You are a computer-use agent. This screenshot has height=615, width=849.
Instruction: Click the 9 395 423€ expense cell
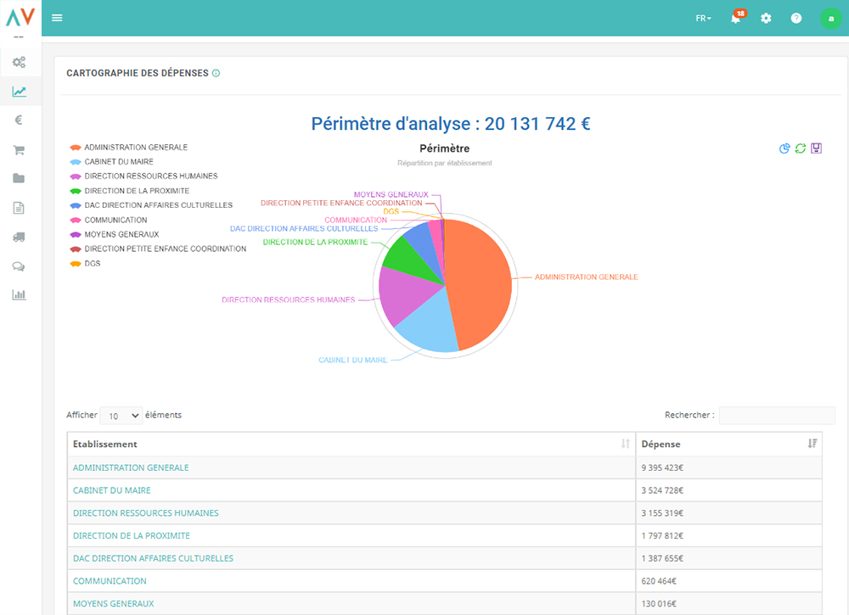pyautogui.click(x=728, y=468)
